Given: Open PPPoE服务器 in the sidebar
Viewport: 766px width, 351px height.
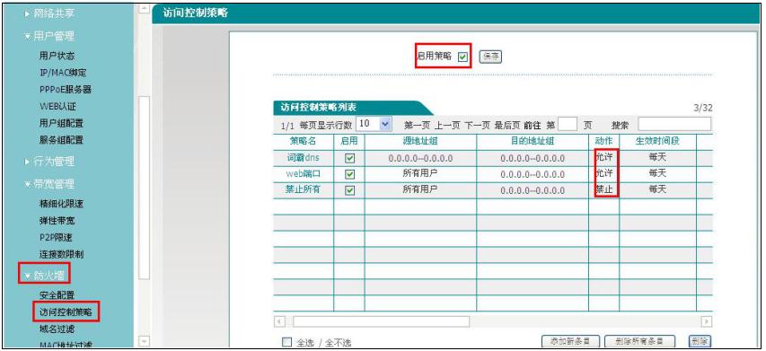Looking at the screenshot, I should click(66, 90).
